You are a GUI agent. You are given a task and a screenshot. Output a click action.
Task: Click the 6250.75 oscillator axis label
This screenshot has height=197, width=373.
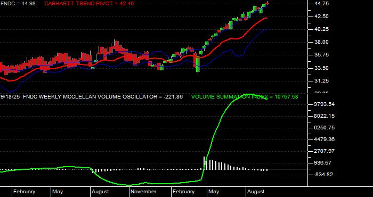point(324,128)
